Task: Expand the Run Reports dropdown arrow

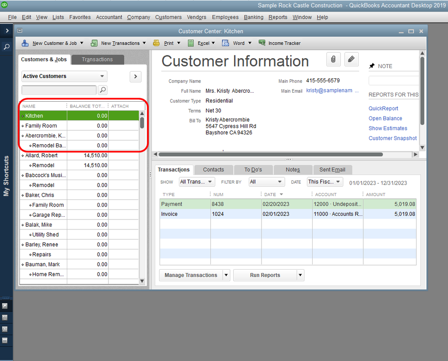Action: 300,275
